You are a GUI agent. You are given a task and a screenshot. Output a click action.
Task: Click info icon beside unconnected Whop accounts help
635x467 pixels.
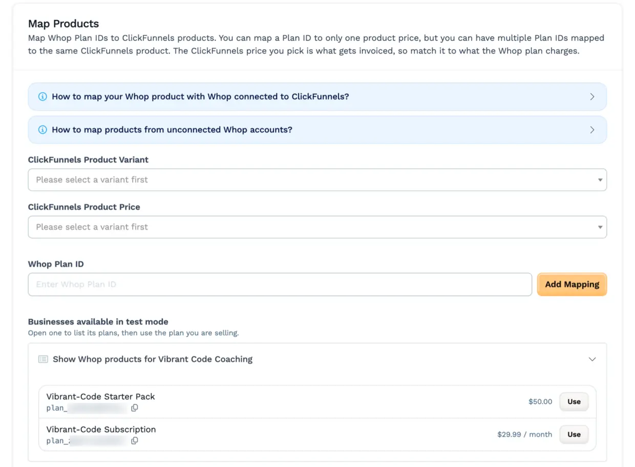coord(43,130)
